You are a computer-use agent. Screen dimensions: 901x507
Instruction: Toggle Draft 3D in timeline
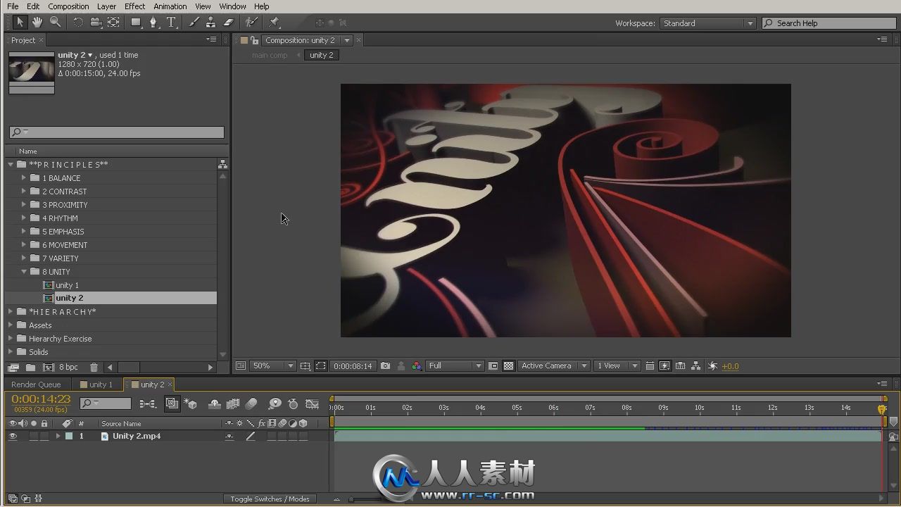click(x=190, y=403)
